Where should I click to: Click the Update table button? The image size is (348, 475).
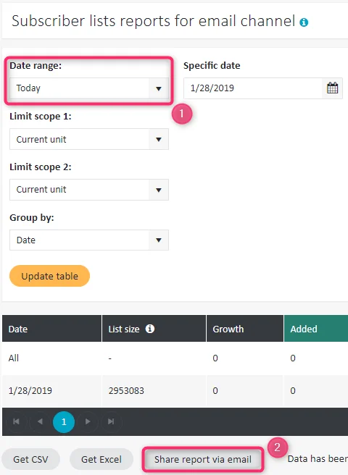49,276
